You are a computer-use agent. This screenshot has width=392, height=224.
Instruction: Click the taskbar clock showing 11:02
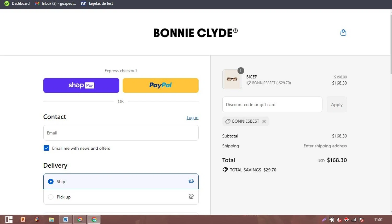378,220
